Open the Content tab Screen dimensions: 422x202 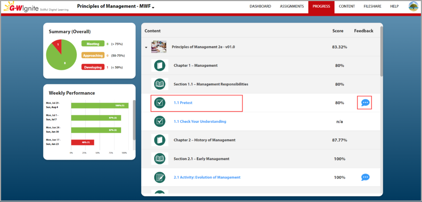pos(347,6)
